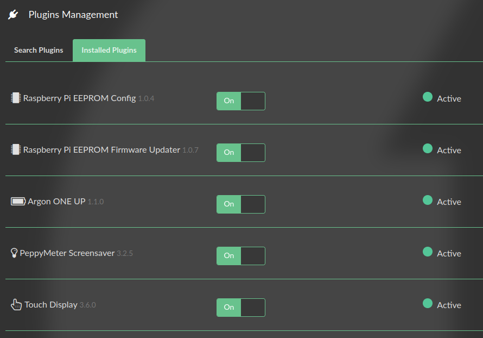Open the PeppyMeter Screensaver plugin name
The height and width of the screenshot is (338, 483).
67,253
